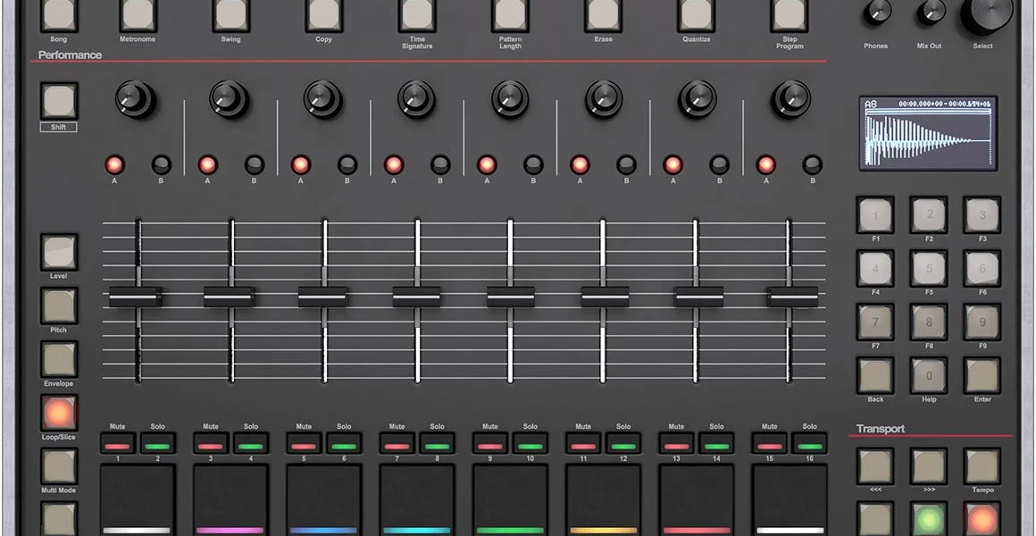
Task: Click the Quantize button
Action: pyautogui.click(x=696, y=14)
